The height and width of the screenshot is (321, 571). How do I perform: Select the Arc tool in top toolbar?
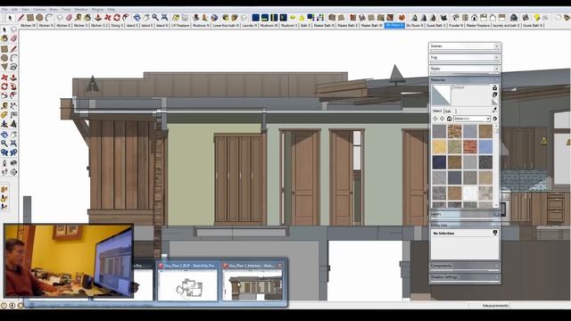click(49, 18)
